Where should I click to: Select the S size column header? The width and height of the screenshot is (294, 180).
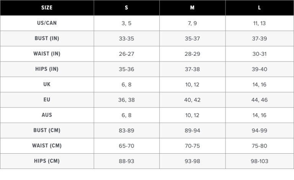pyautogui.click(x=126, y=8)
